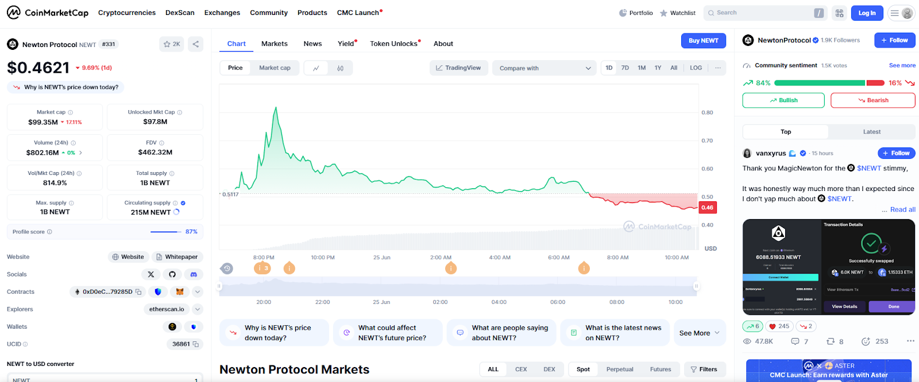Share Newton Protocol page

(x=196, y=44)
